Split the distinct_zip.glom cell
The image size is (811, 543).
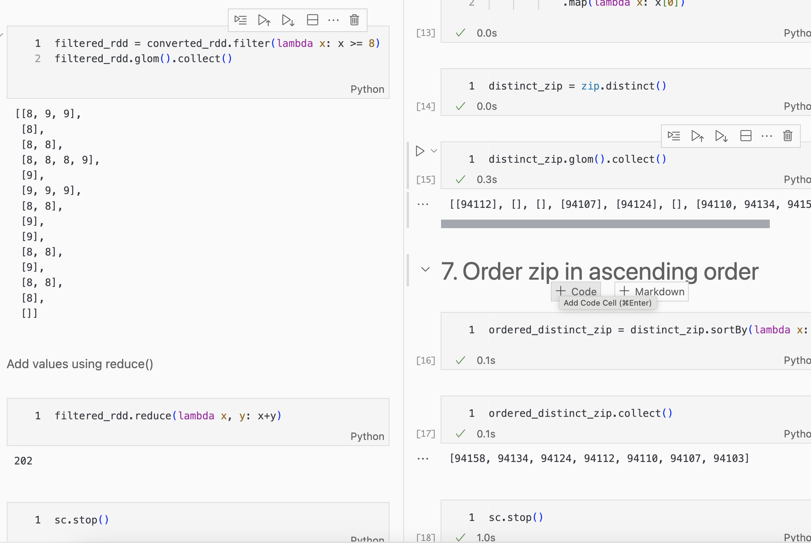tap(745, 136)
